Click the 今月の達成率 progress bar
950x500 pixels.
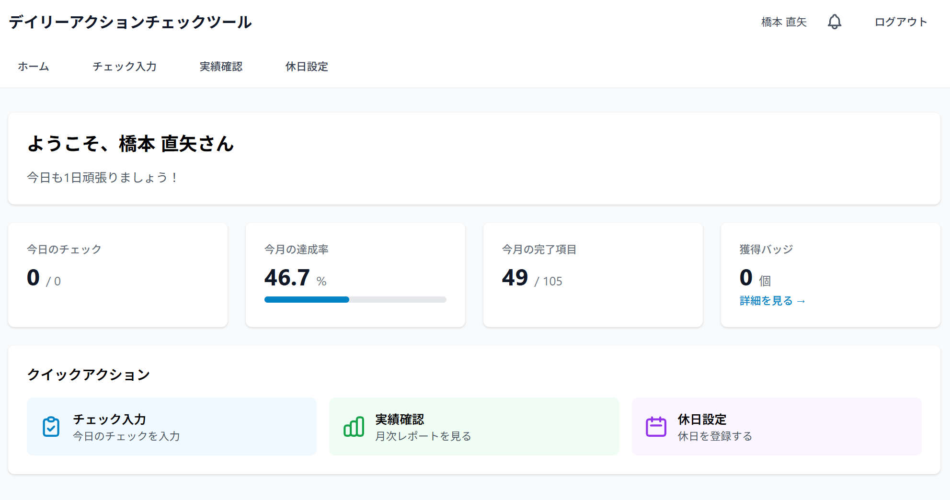[355, 300]
